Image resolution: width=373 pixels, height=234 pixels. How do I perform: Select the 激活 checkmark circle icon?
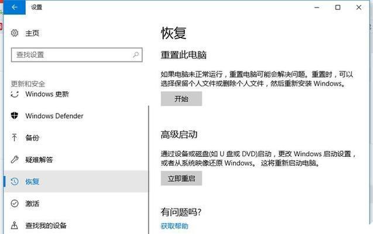click(15, 204)
